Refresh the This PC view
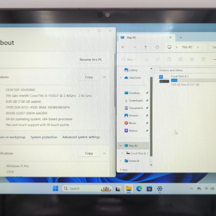The image size is (216, 216). [157, 47]
